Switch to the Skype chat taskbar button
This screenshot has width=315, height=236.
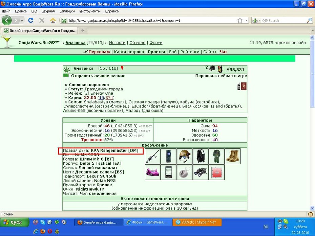197,222
